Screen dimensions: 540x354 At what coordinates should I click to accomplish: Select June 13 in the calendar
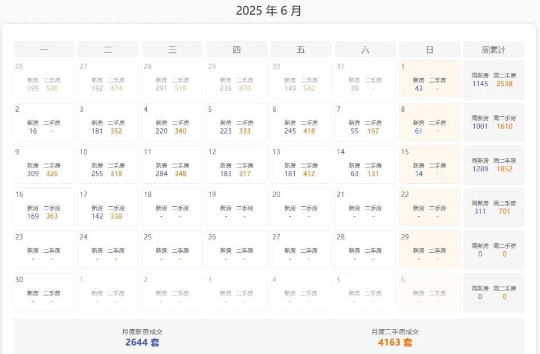coord(300,165)
